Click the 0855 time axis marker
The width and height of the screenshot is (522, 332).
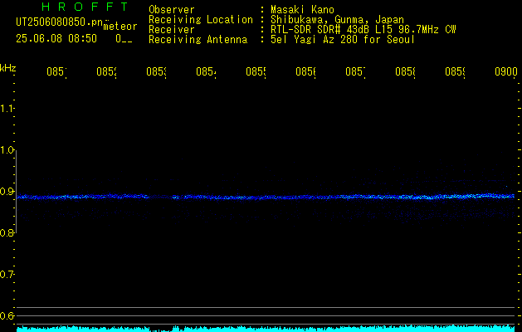[x=256, y=72]
